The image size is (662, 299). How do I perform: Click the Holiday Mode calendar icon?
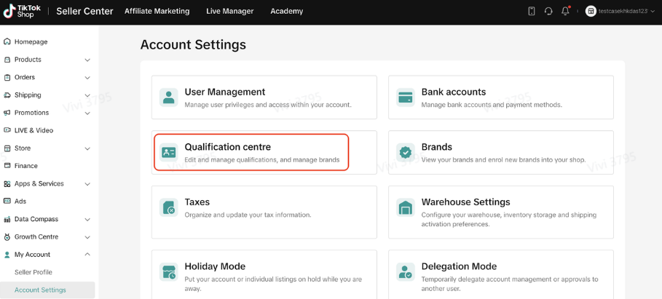169,272
